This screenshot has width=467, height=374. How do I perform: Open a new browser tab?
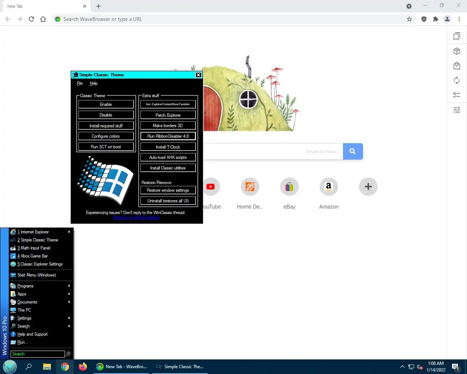[99, 6]
